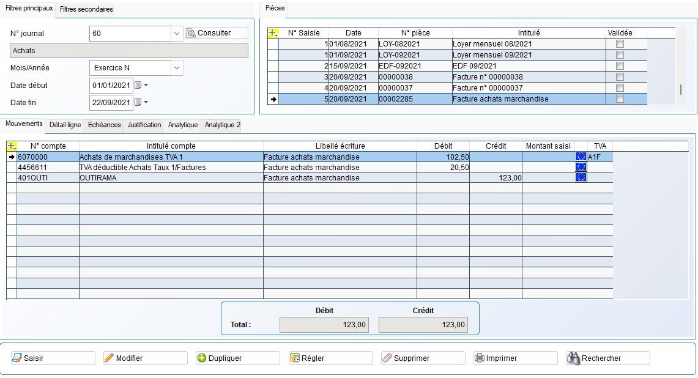698x378 pixels.
Task: Click the Intitulé compte column header
Action: pos(171,146)
